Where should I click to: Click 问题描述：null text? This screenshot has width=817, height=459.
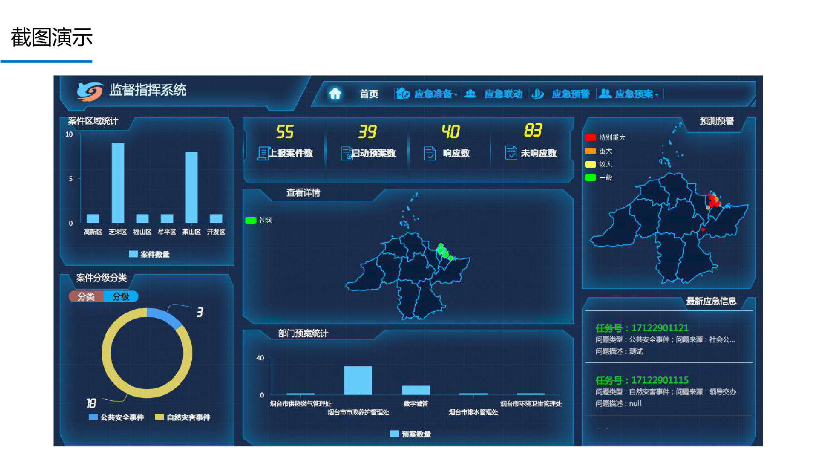coord(618,404)
